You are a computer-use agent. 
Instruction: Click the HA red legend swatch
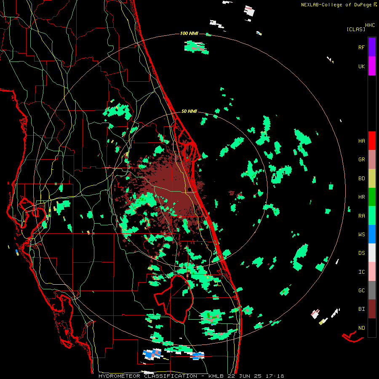(372, 141)
